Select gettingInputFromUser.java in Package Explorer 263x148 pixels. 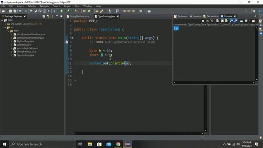31,38
